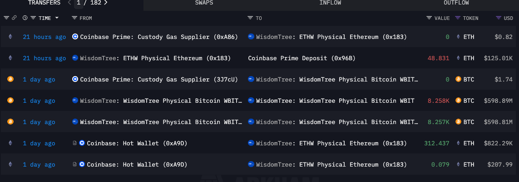Open the Coinbase Prime Deposit (0x96B) address

tap(301, 58)
